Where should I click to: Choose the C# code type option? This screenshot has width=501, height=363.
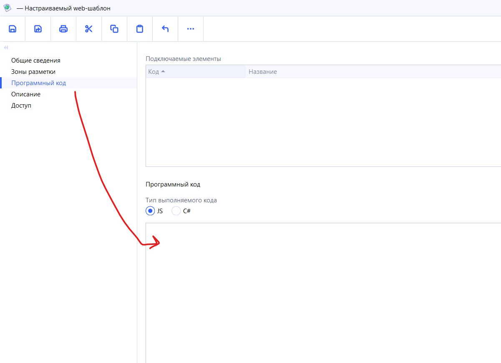click(176, 211)
